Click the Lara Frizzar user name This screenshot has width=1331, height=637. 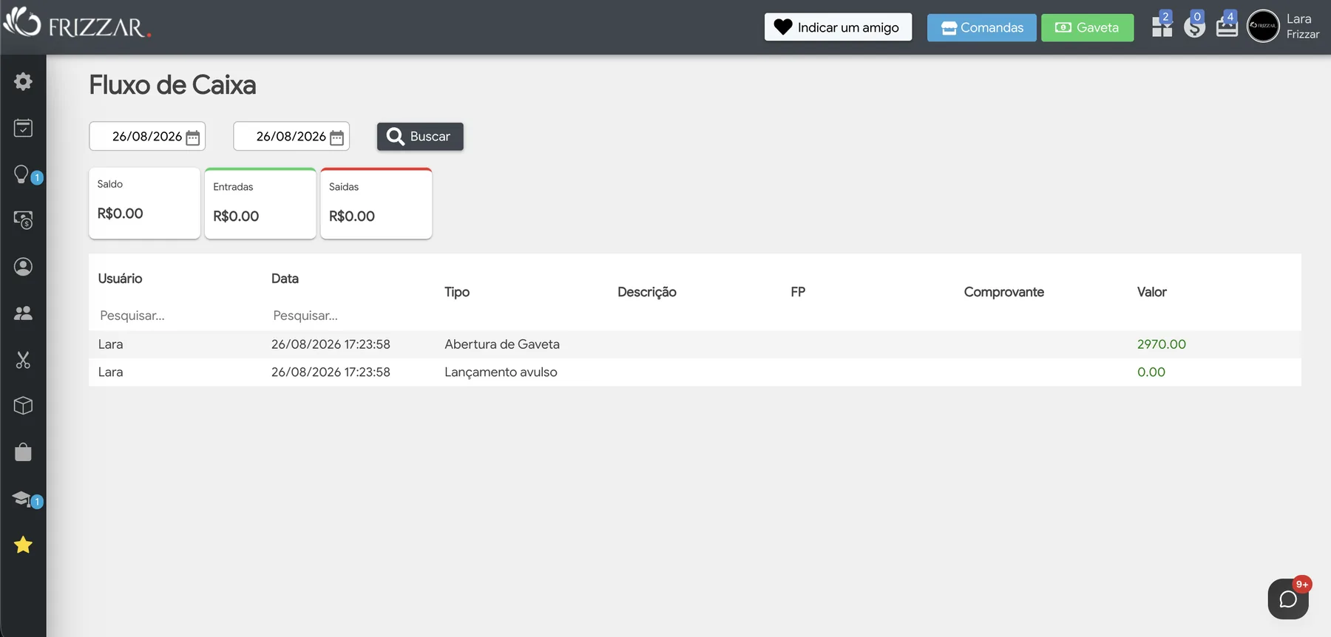(x=1302, y=26)
